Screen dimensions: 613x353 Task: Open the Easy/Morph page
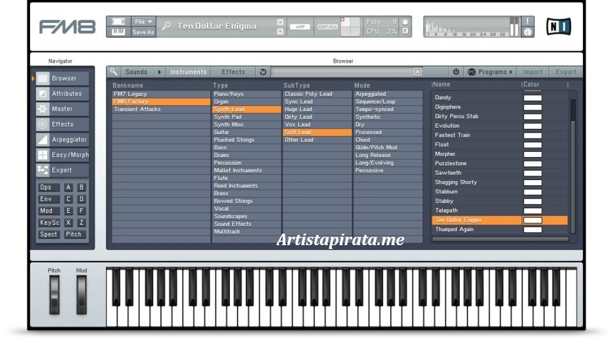coord(63,155)
